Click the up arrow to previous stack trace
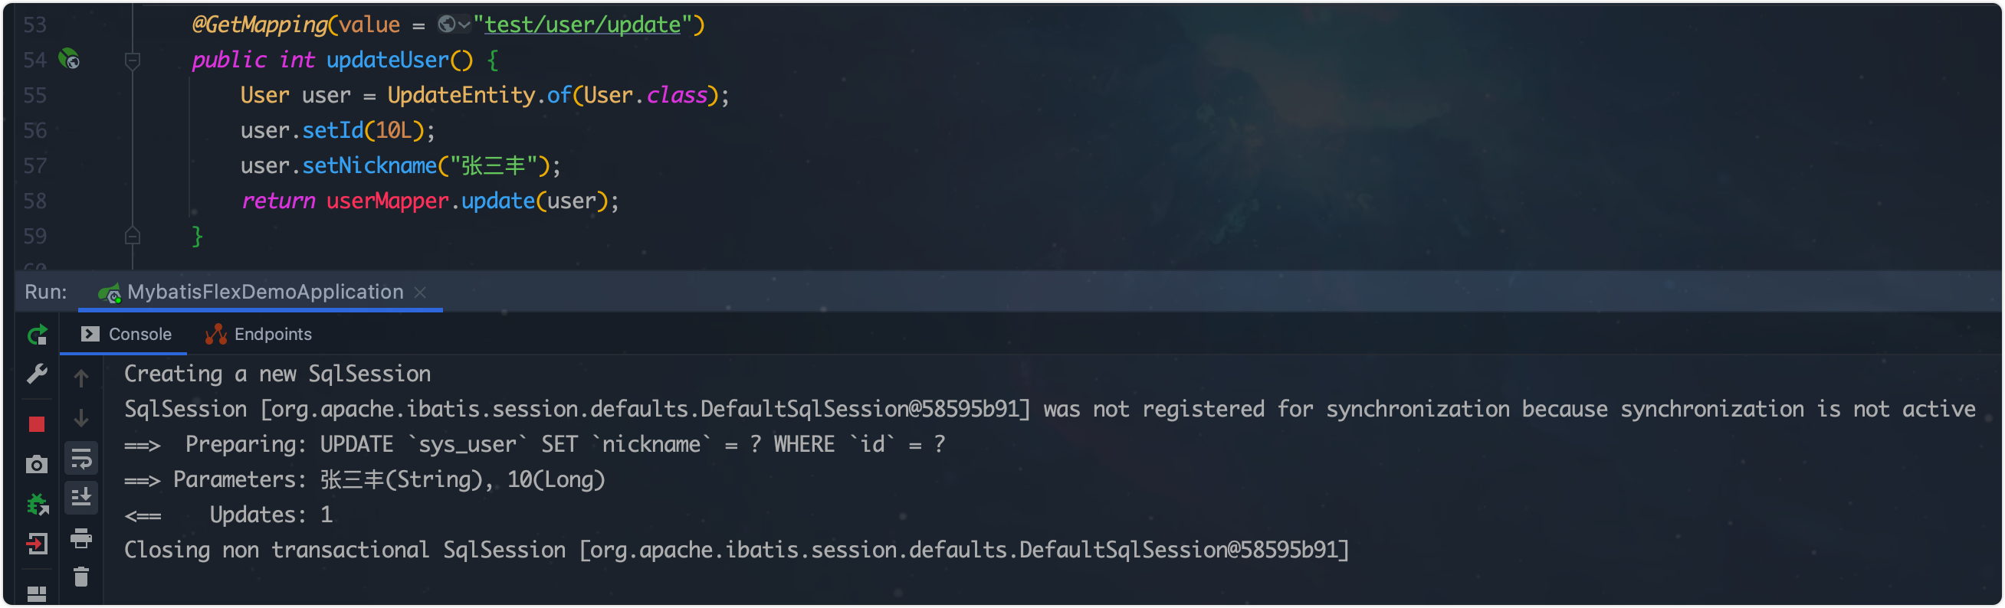 tap(81, 378)
